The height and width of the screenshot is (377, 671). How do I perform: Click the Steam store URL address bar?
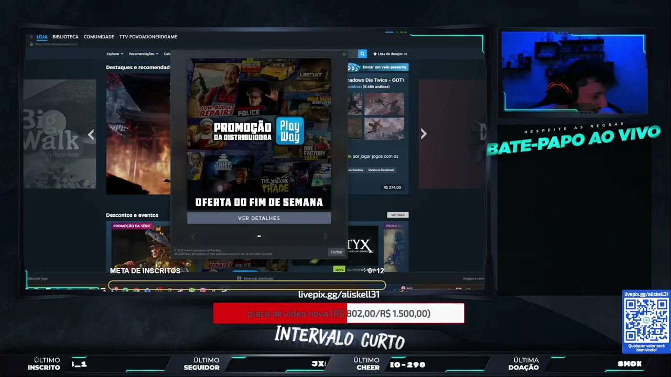click(57, 45)
